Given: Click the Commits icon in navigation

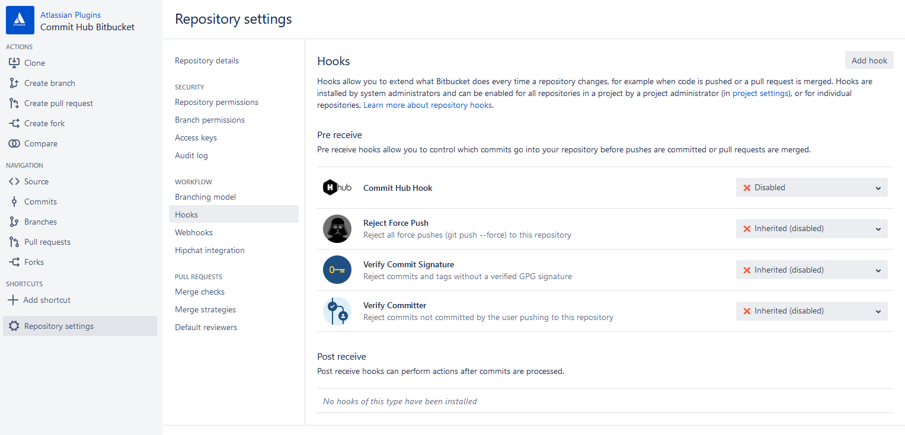Looking at the screenshot, I should 14,201.
